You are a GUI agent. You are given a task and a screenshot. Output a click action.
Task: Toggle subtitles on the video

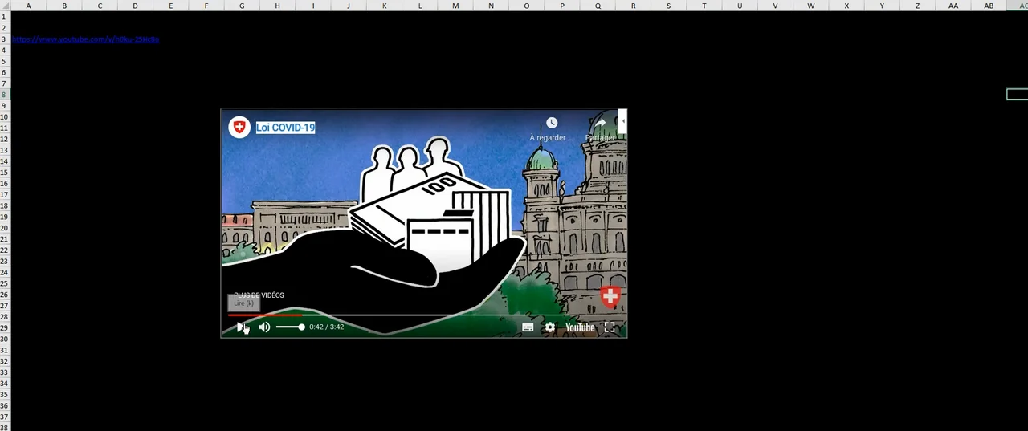click(528, 327)
